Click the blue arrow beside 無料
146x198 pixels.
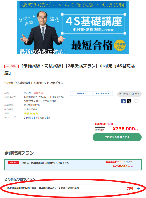pos(138,188)
